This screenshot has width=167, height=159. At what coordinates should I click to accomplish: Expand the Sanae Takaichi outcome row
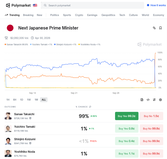point(39,116)
